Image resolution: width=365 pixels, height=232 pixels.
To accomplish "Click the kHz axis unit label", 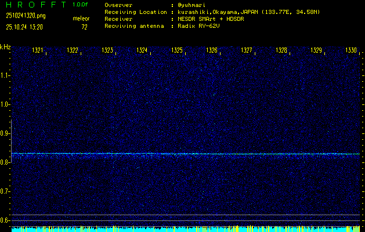I will point(5,47).
